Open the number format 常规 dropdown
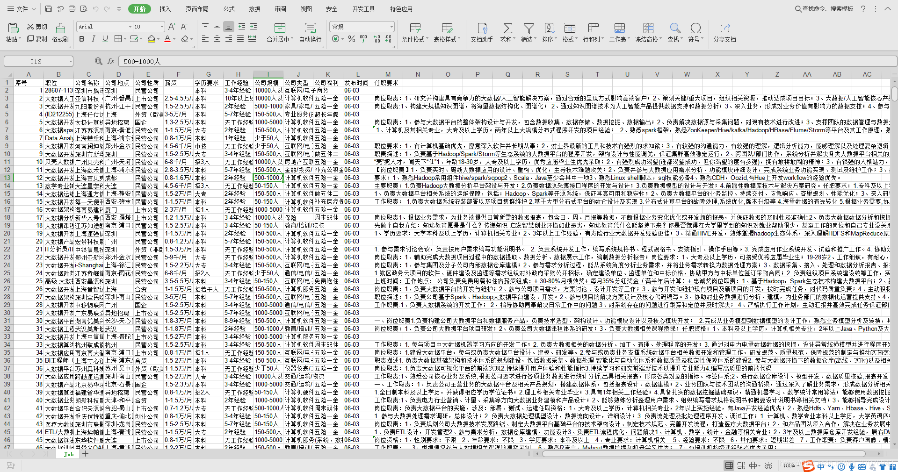 [x=391, y=27]
